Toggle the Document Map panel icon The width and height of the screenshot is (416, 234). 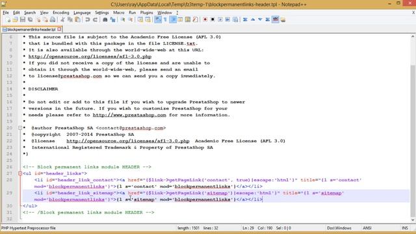188,19
